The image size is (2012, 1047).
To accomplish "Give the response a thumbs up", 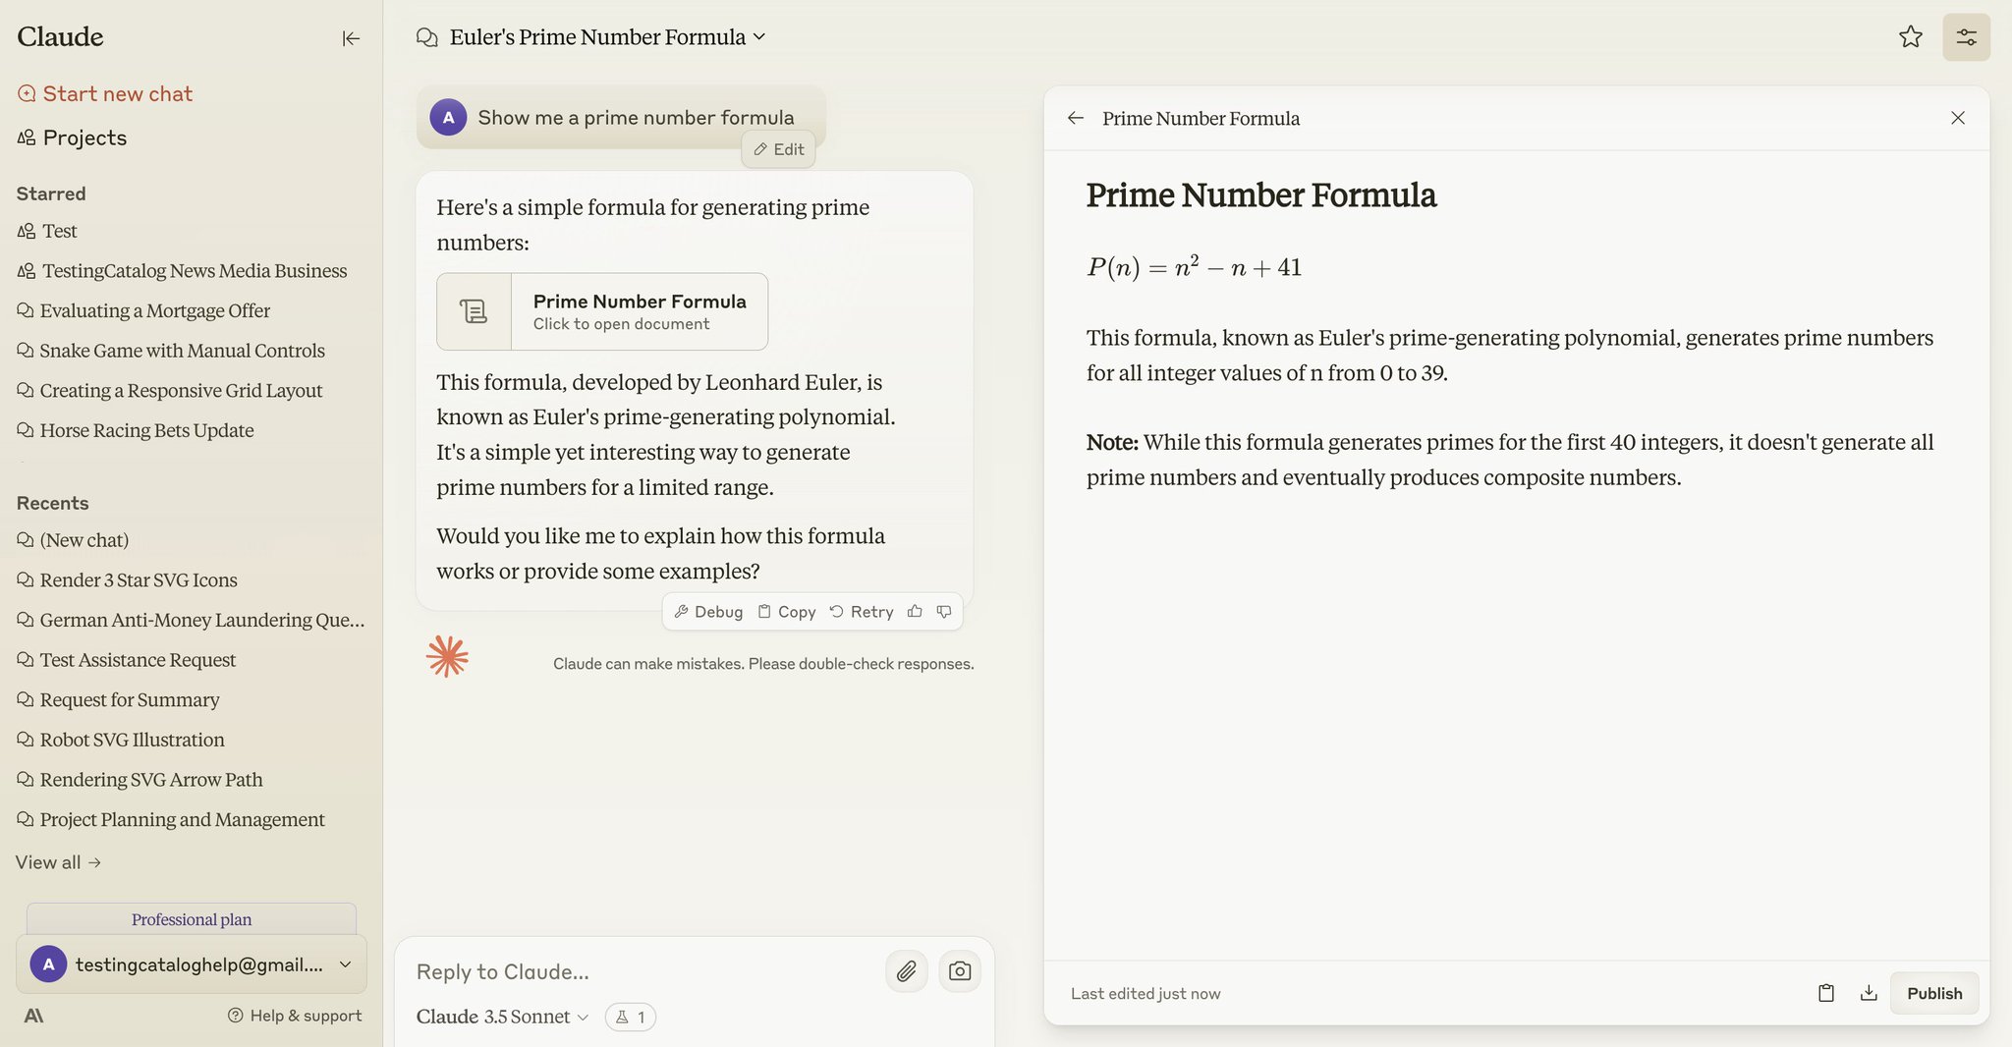I will (x=915, y=612).
